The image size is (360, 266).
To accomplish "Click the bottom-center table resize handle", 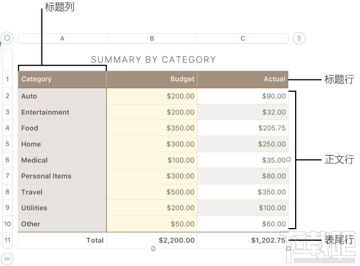I will point(153,249).
